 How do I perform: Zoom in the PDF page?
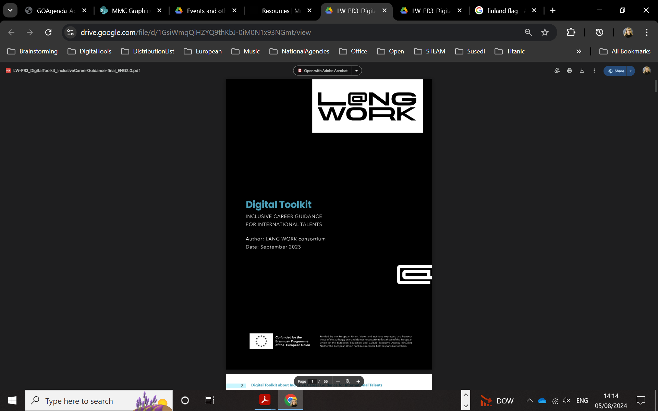coord(358,381)
